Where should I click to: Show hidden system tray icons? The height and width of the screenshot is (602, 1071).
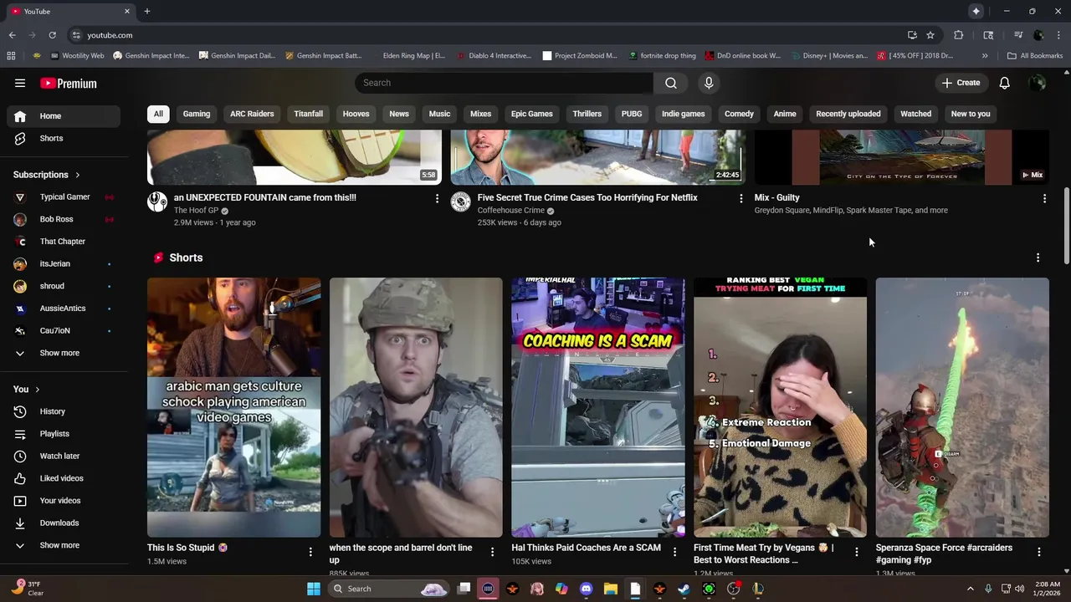click(x=971, y=589)
